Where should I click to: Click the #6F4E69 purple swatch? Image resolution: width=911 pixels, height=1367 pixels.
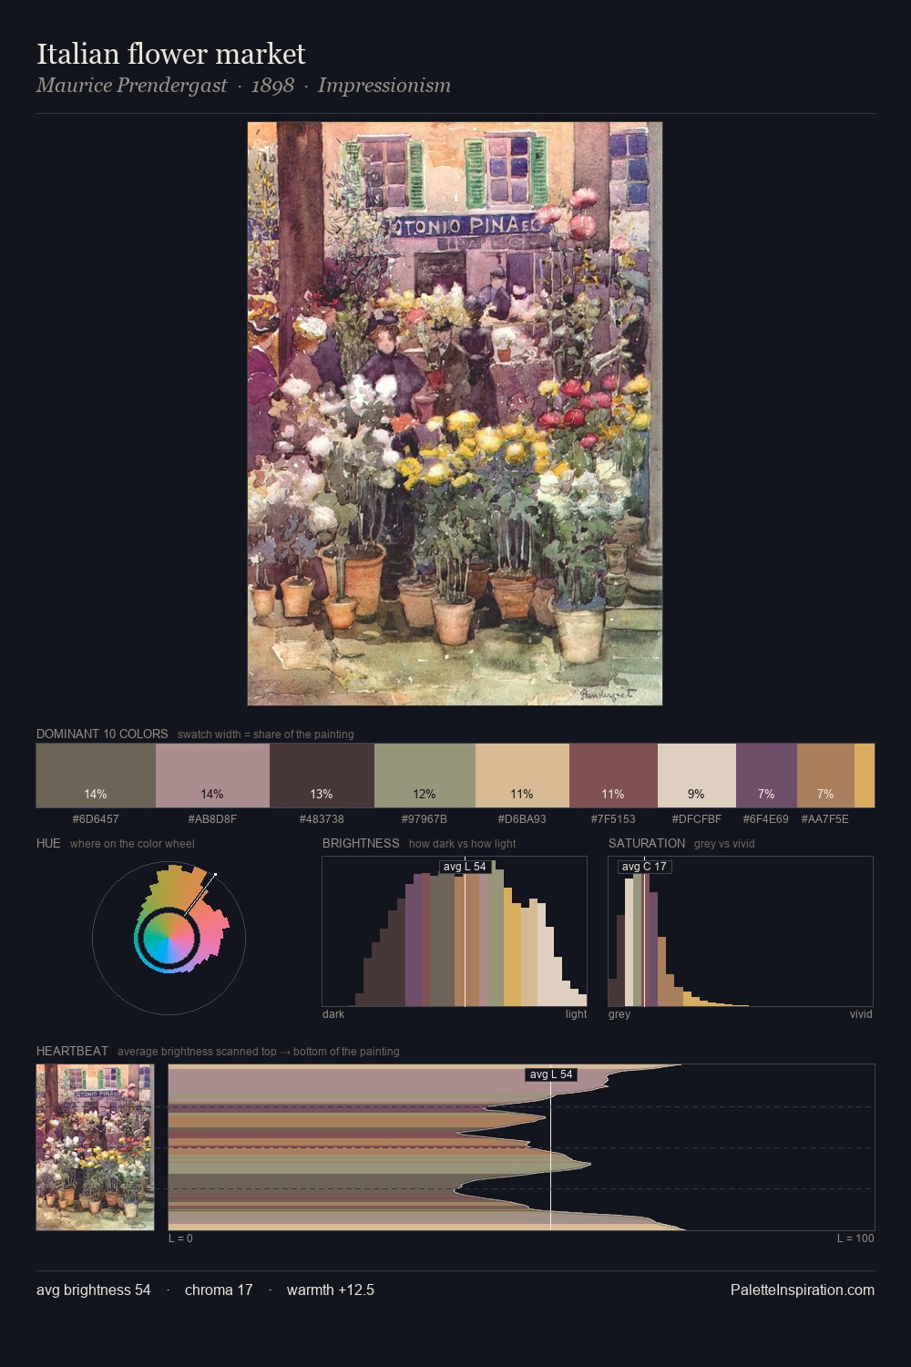click(766, 776)
